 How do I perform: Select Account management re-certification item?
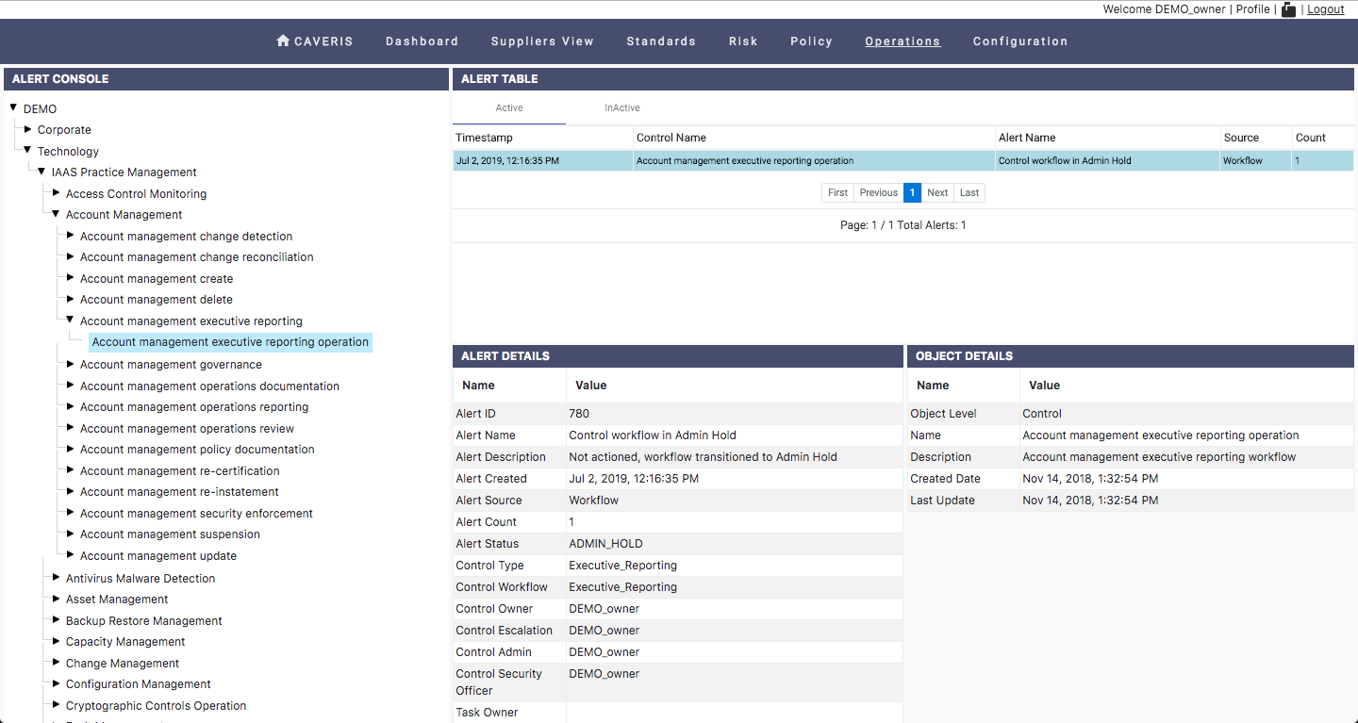180,471
